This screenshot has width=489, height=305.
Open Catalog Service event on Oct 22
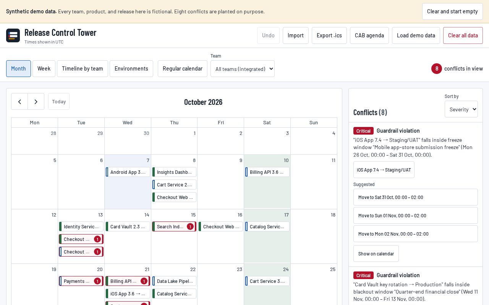click(x=174, y=294)
